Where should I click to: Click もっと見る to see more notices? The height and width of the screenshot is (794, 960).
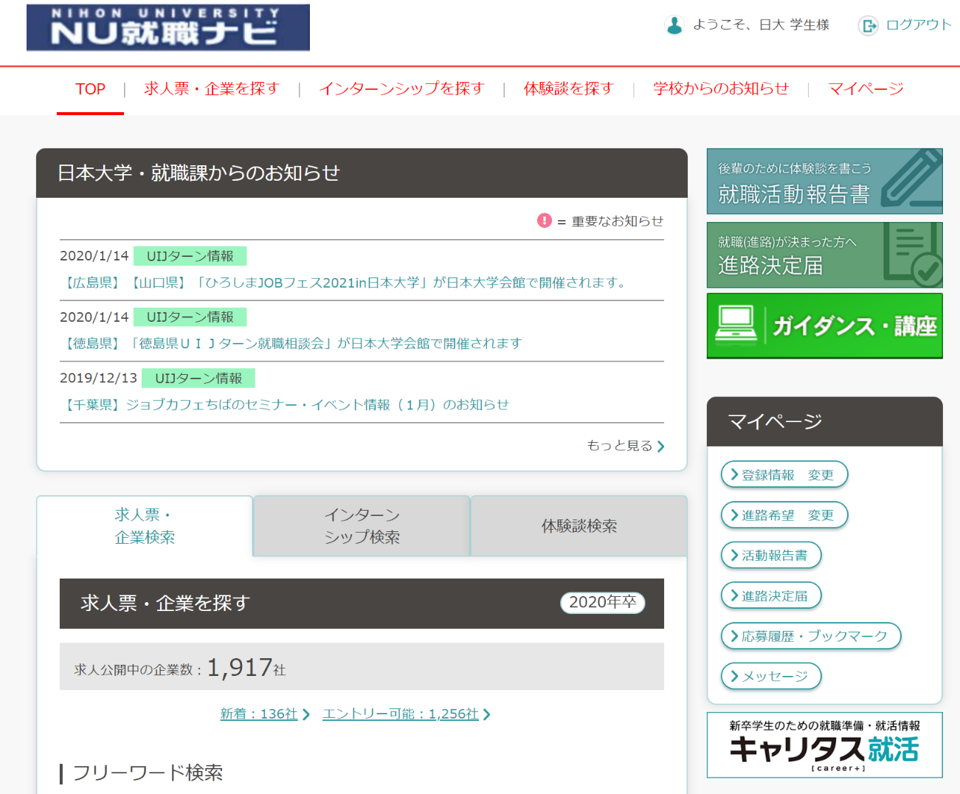click(x=620, y=446)
